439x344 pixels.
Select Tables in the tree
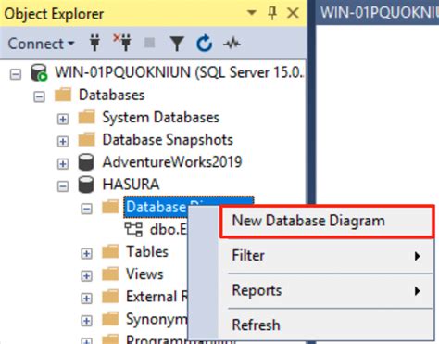(x=147, y=251)
